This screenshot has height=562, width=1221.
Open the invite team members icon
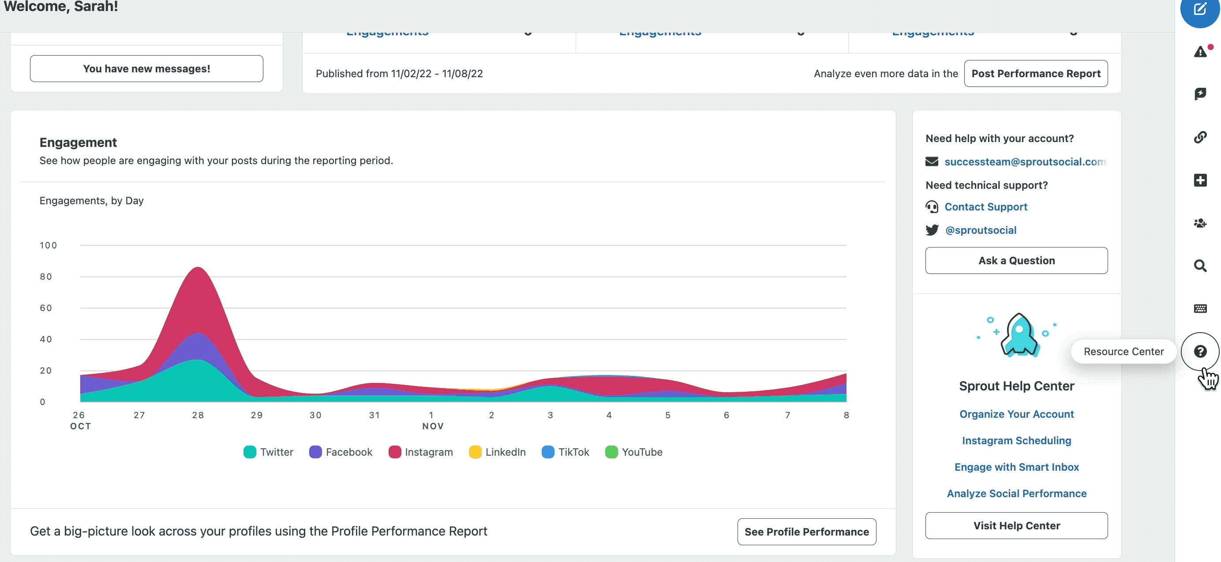coord(1200,223)
